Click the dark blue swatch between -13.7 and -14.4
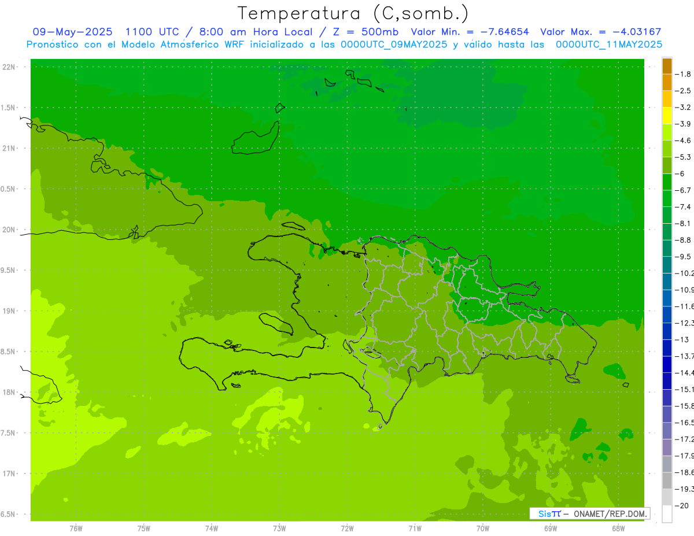694x536 pixels. 667,364
